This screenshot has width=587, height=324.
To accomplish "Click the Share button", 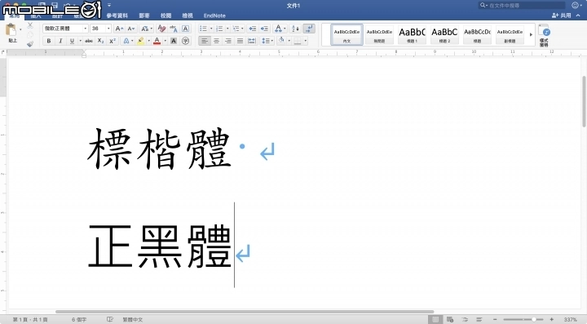I will click(562, 16).
